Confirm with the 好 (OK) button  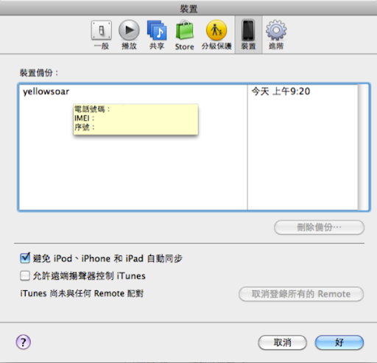pyautogui.click(x=339, y=342)
